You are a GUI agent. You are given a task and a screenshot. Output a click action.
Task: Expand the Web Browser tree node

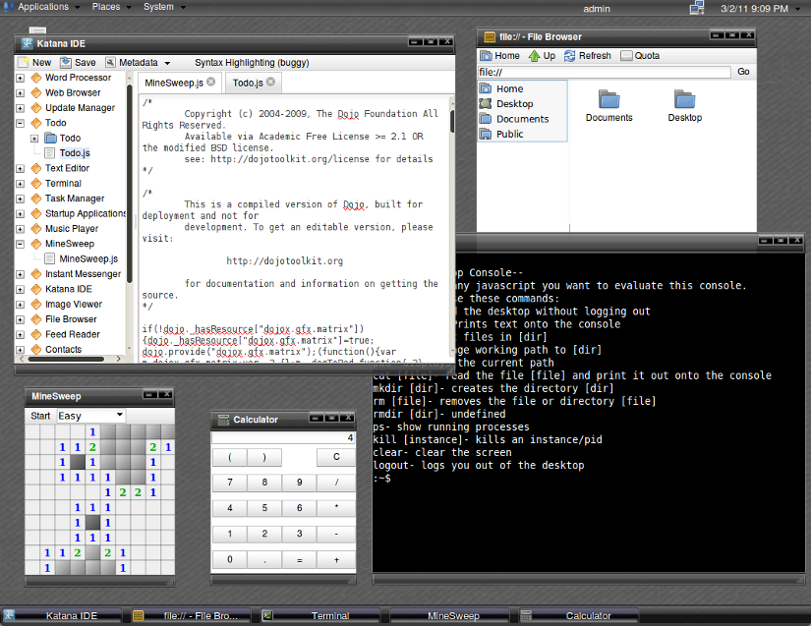tap(21, 93)
